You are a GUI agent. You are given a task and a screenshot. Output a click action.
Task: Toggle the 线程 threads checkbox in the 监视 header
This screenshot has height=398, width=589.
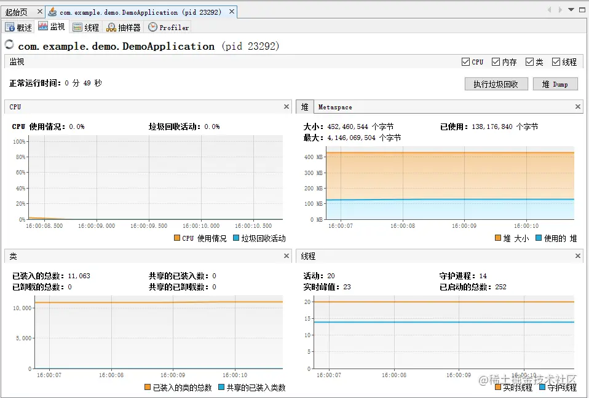(x=556, y=61)
